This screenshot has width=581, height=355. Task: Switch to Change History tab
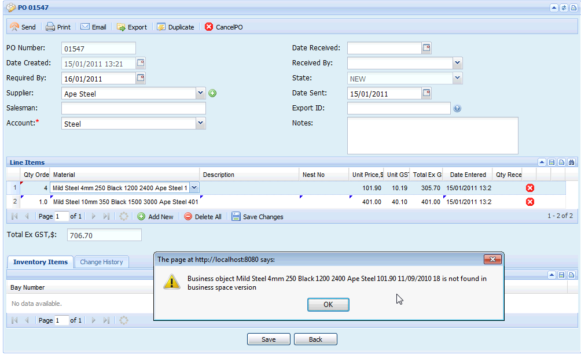pos(101,262)
